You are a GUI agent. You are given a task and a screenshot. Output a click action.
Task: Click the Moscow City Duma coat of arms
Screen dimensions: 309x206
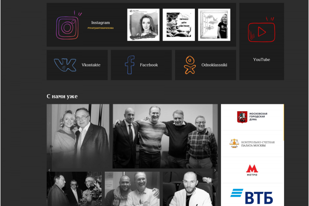coord(242,117)
